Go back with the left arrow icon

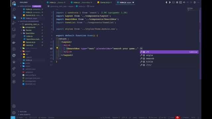point(166,2)
